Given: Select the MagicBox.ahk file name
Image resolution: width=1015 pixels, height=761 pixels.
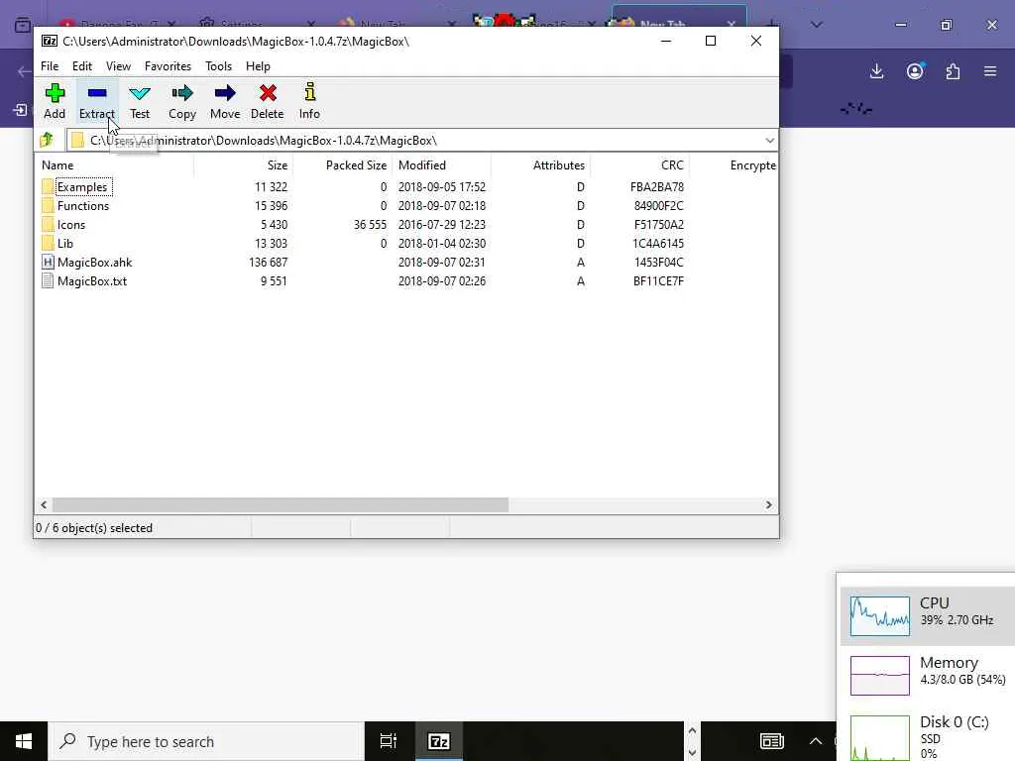Looking at the screenshot, I should tap(94, 262).
